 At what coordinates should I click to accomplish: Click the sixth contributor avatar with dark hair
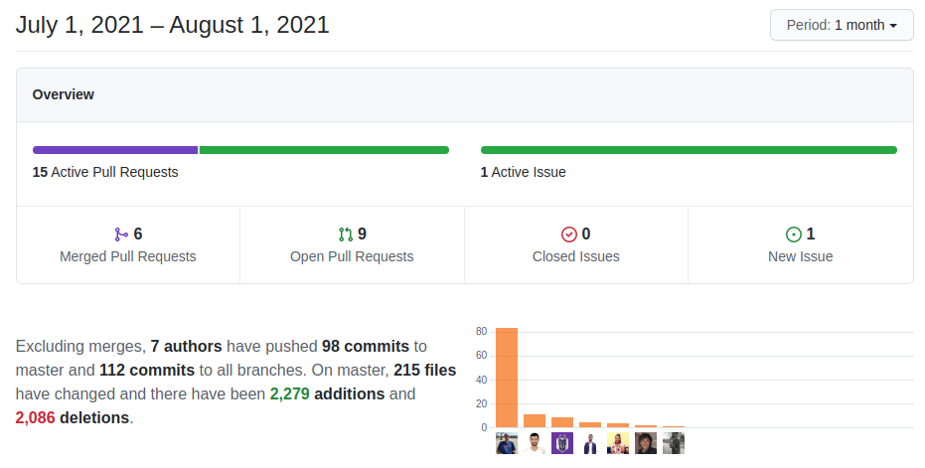click(646, 443)
